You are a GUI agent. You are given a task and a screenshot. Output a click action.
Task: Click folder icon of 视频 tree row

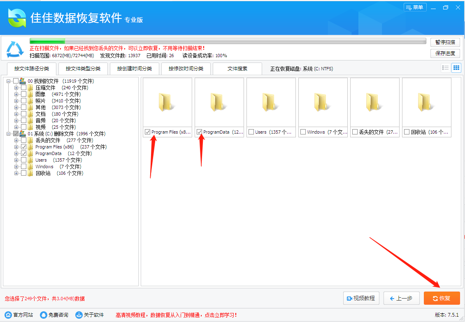point(30,127)
